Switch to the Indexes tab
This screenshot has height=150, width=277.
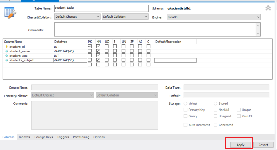(24, 137)
